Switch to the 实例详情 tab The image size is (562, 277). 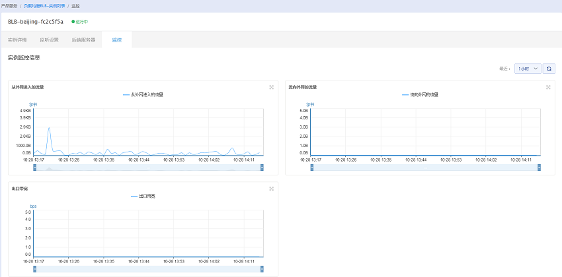point(17,40)
